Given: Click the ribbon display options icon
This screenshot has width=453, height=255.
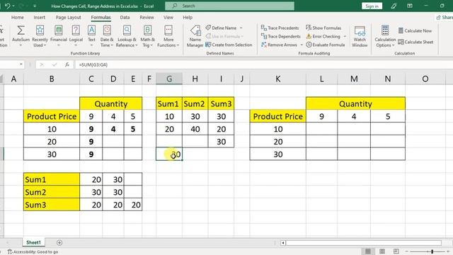Looking at the screenshot, I should 410,6.
